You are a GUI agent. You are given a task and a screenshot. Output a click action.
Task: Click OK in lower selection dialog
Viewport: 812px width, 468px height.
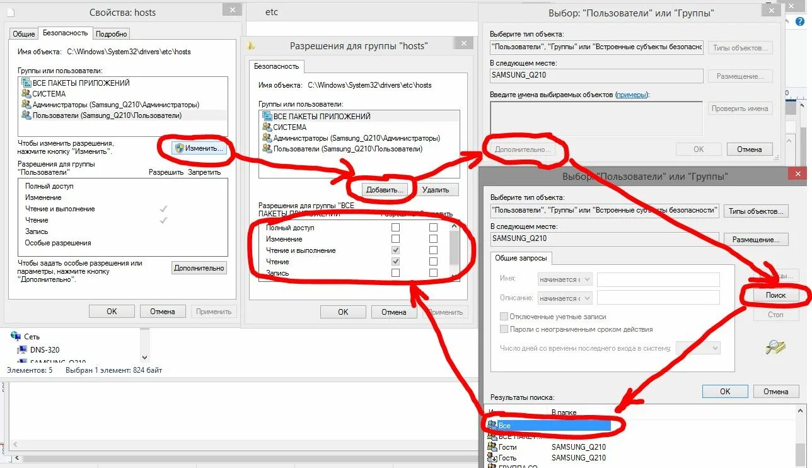(725, 391)
